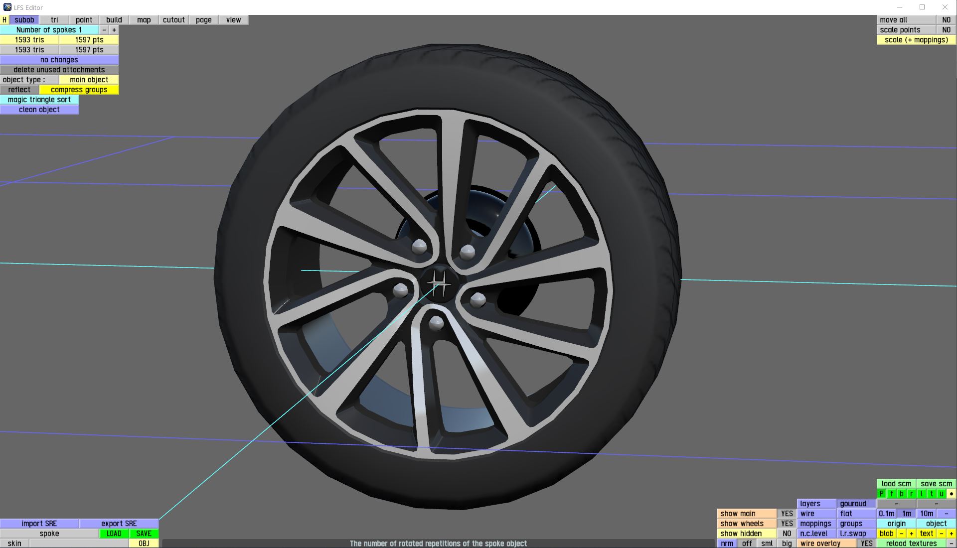This screenshot has width=957, height=548.
Task: Toggle show wheels YES value
Action: pyautogui.click(x=787, y=524)
